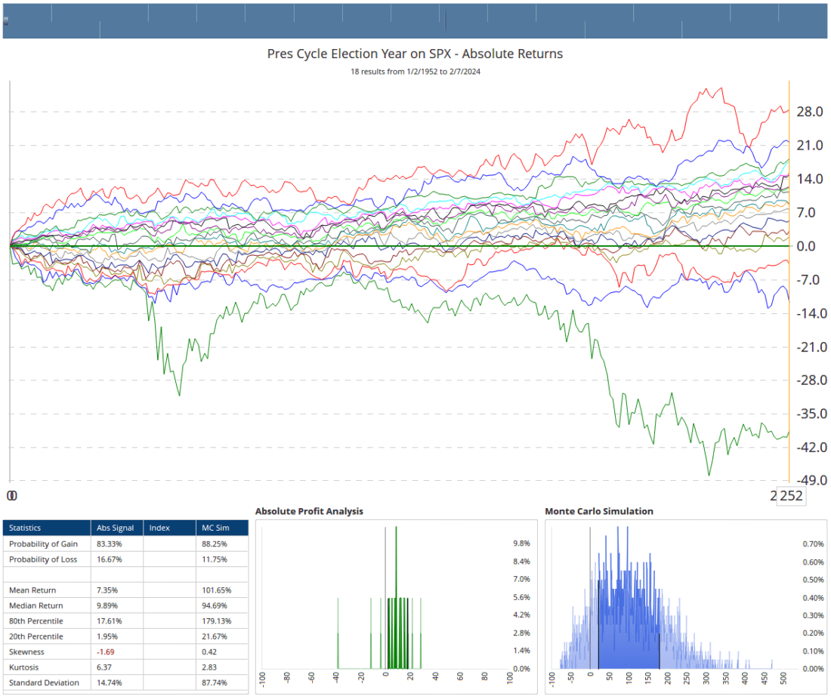831x696 pixels.
Task: Click the 'Mean Return' row label
Action: pos(32,590)
